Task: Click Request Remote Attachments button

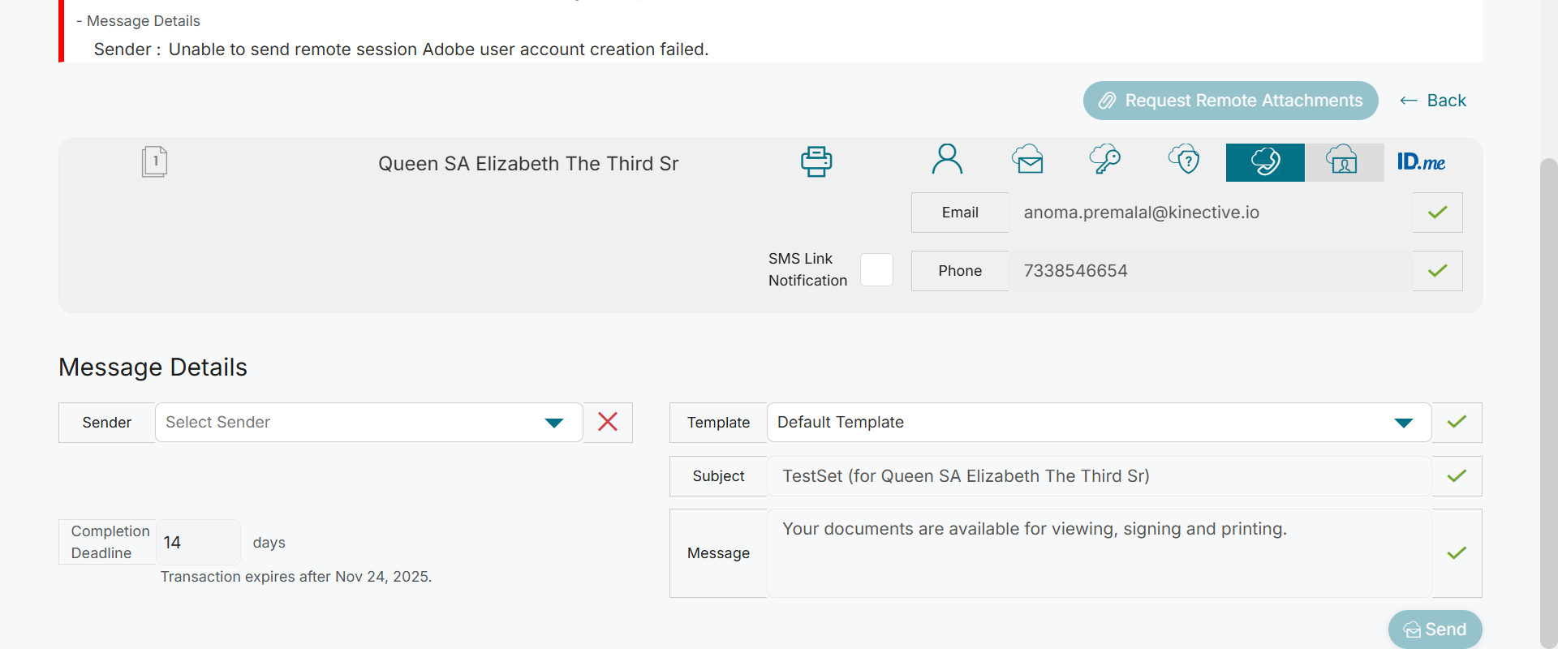Action: pyautogui.click(x=1230, y=101)
